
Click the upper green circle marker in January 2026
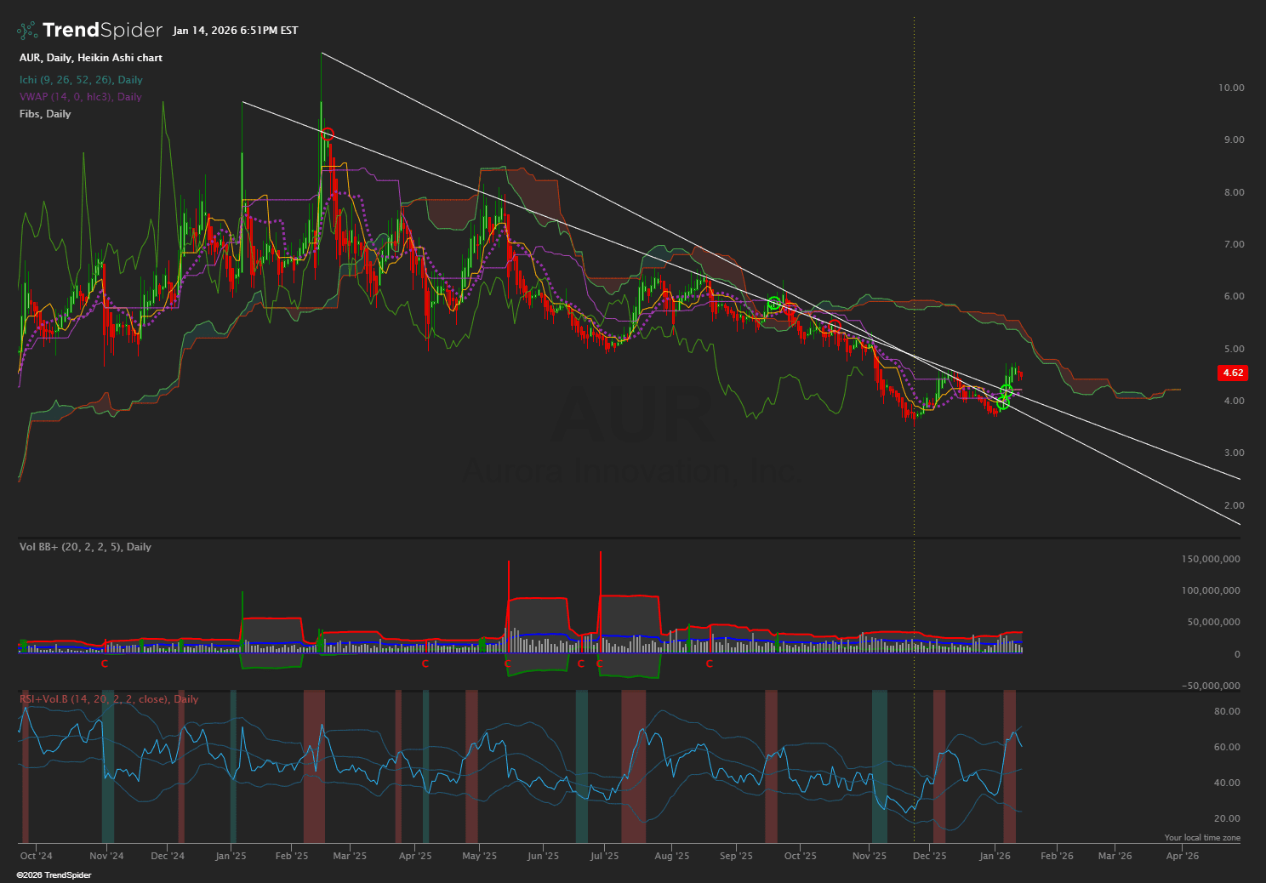click(1007, 390)
